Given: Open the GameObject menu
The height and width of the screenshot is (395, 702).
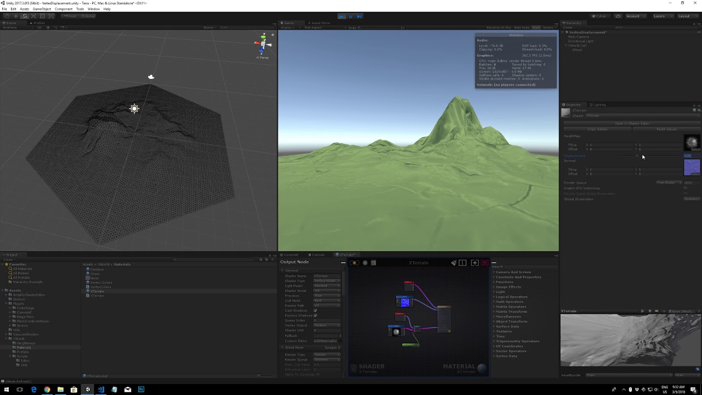Looking at the screenshot, I should click(42, 9).
